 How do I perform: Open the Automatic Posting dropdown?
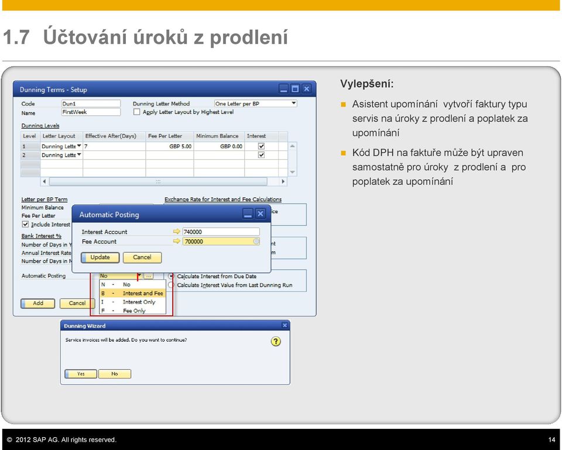tap(139, 275)
